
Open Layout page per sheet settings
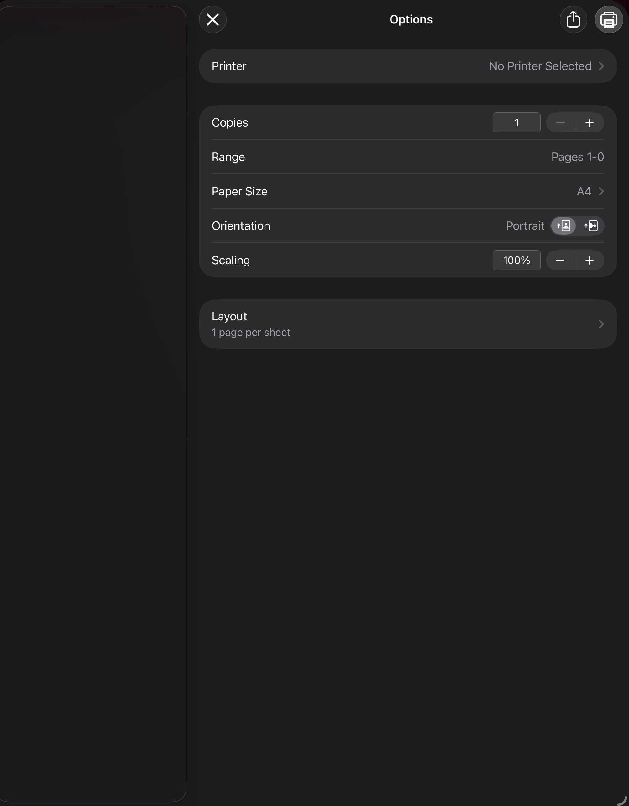(x=370, y=324)
